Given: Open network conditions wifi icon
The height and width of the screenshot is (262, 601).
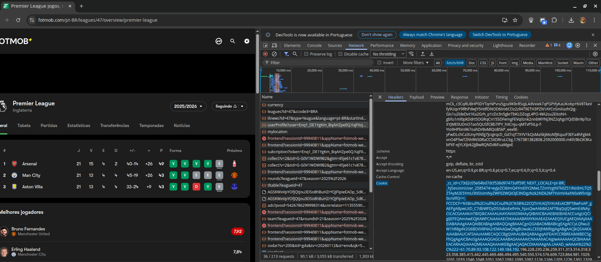Looking at the screenshot, I should (411, 54).
